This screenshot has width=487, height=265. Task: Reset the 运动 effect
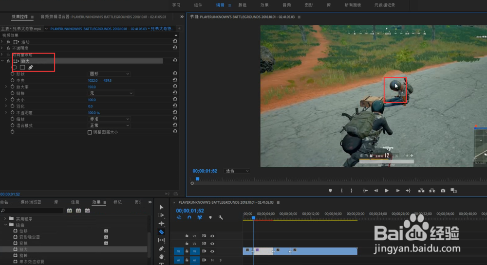[175, 41]
